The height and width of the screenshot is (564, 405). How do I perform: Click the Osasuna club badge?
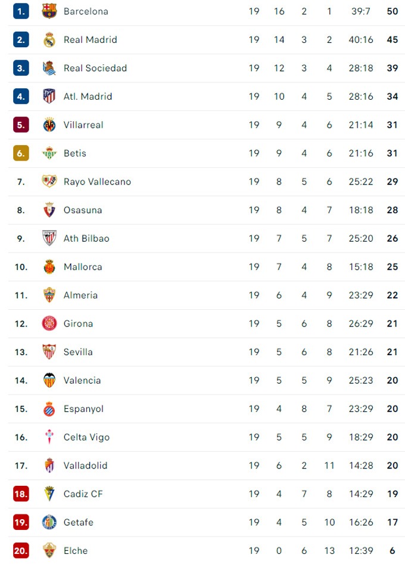pyautogui.click(x=49, y=210)
